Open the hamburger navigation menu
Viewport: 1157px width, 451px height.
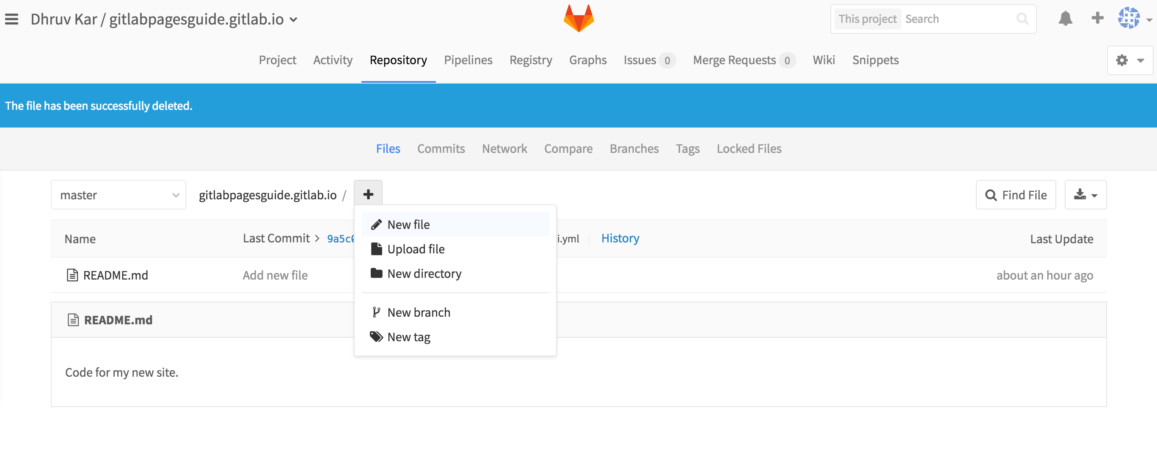12,19
